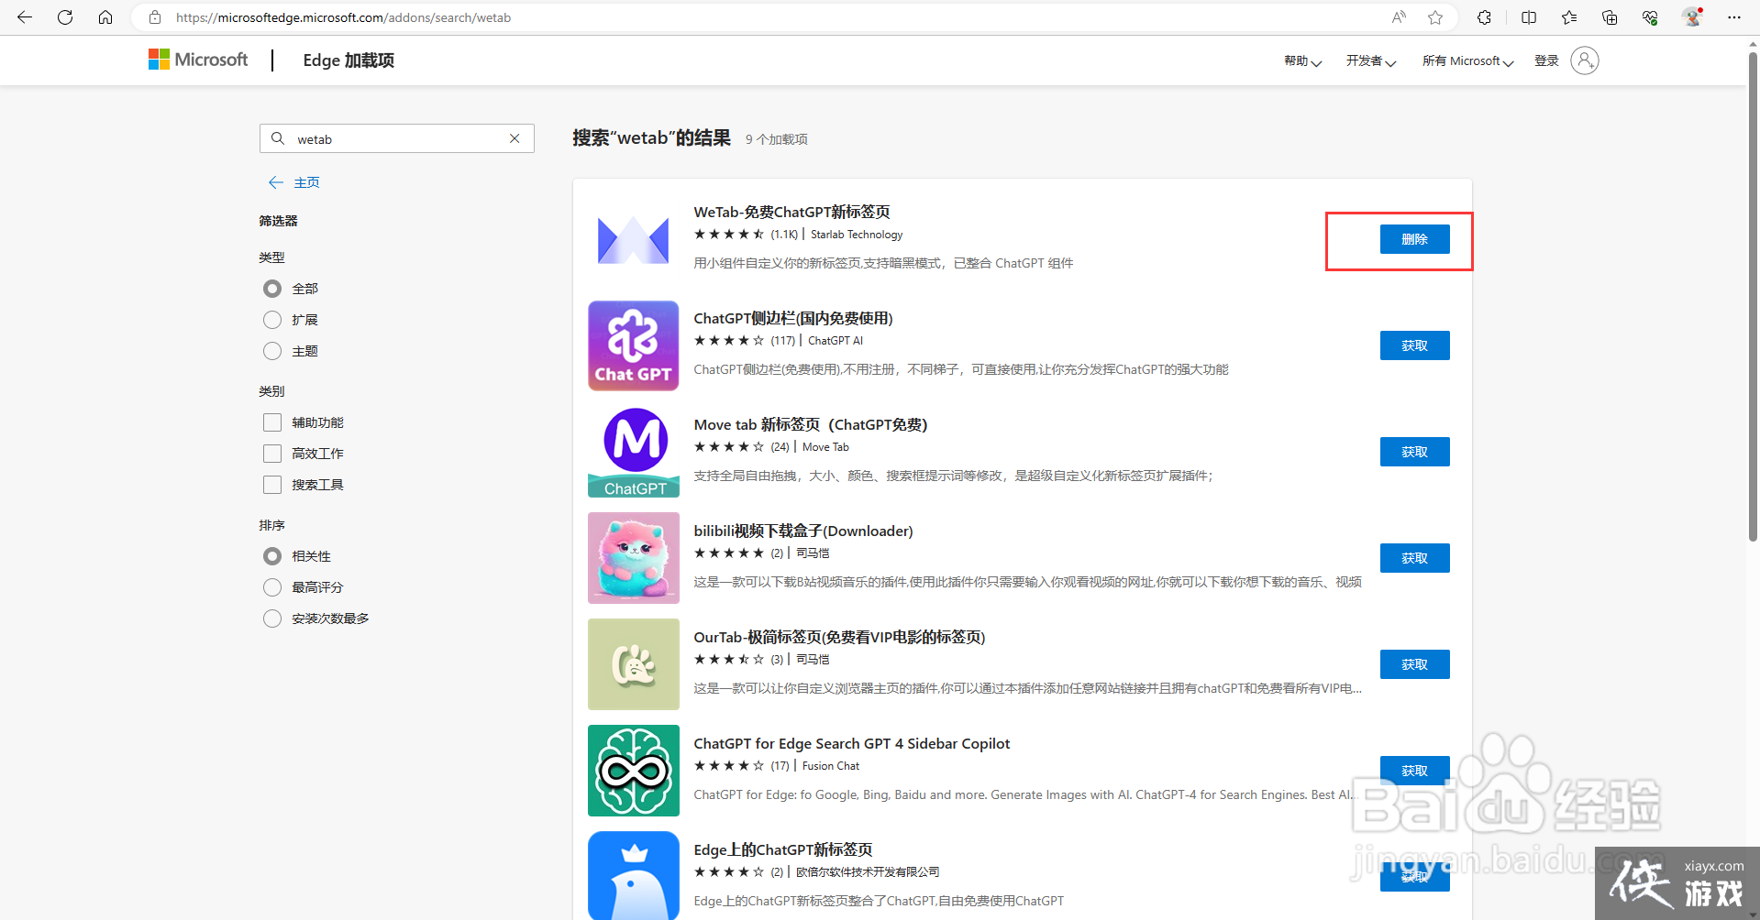Check the 高效工作 category checkbox
The height and width of the screenshot is (920, 1760).
click(272, 454)
